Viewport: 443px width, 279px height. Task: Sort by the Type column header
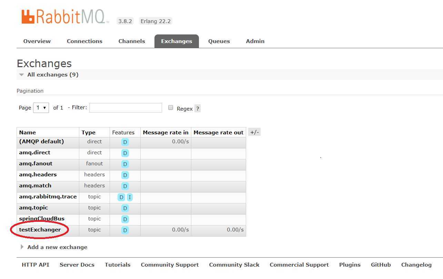(89, 132)
